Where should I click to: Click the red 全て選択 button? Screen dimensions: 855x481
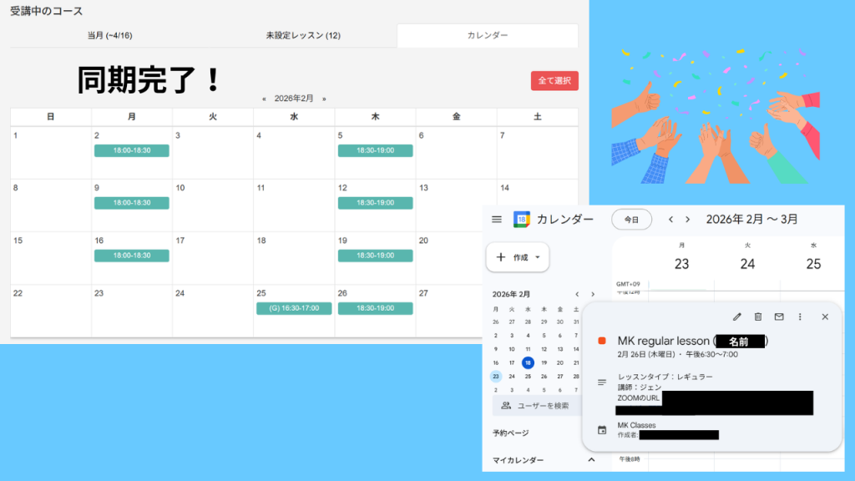tap(554, 81)
